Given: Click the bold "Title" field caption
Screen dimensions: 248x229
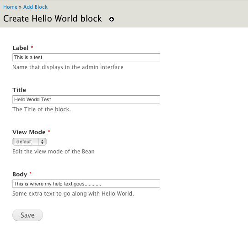Looking at the screenshot, I should click(x=19, y=90).
